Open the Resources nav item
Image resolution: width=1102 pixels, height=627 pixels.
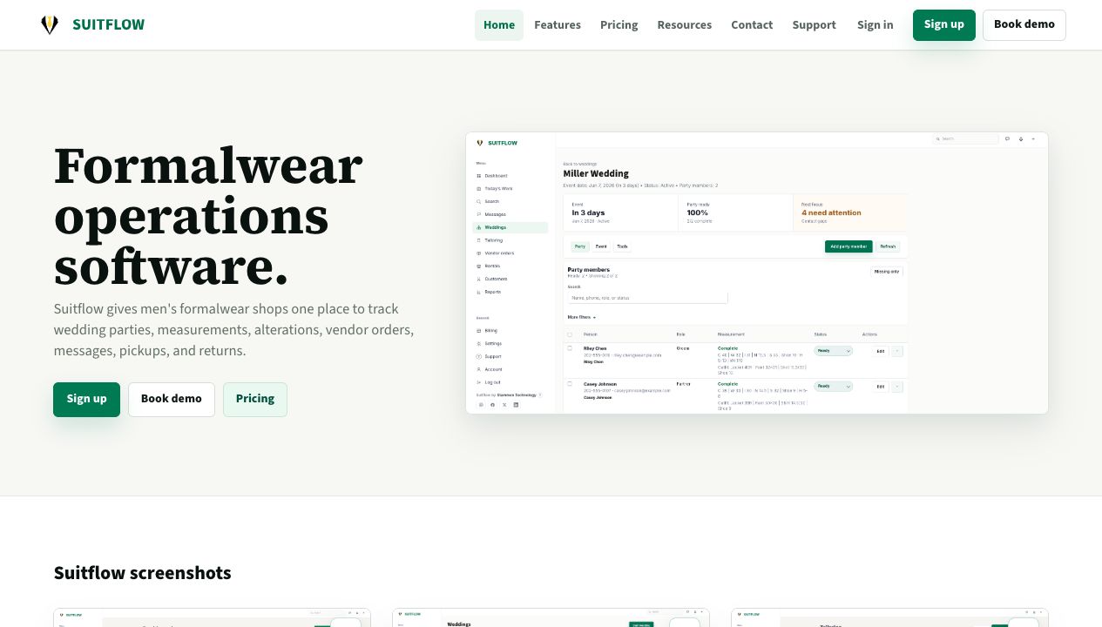(685, 25)
